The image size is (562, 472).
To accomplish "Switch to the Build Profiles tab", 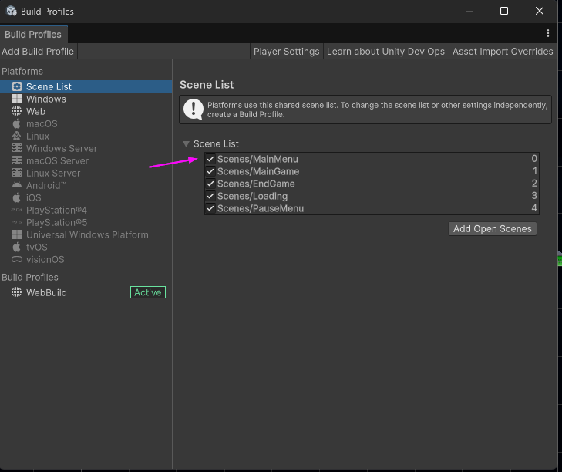I will click(x=33, y=35).
